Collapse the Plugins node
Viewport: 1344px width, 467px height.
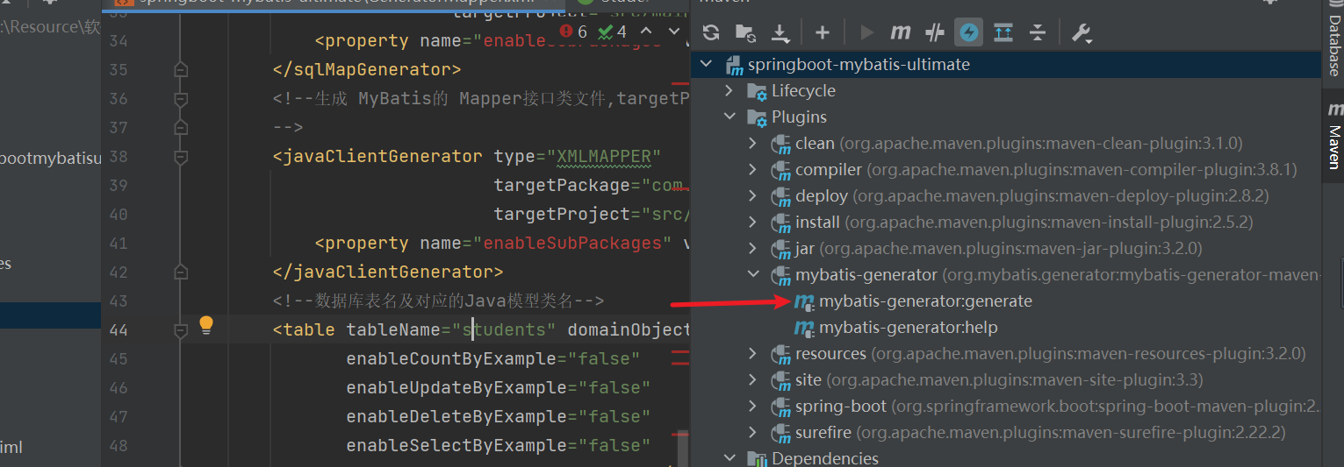729,117
